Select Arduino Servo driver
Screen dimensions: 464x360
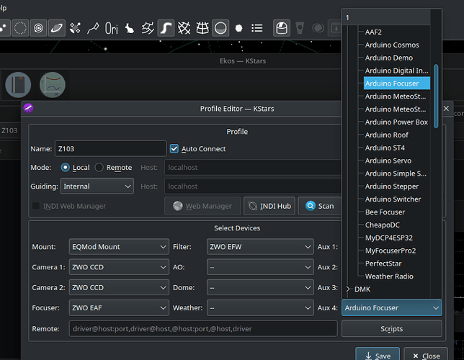pyautogui.click(x=388, y=161)
